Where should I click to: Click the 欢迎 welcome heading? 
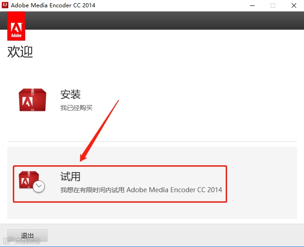pyautogui.click(x=20, y=52)
